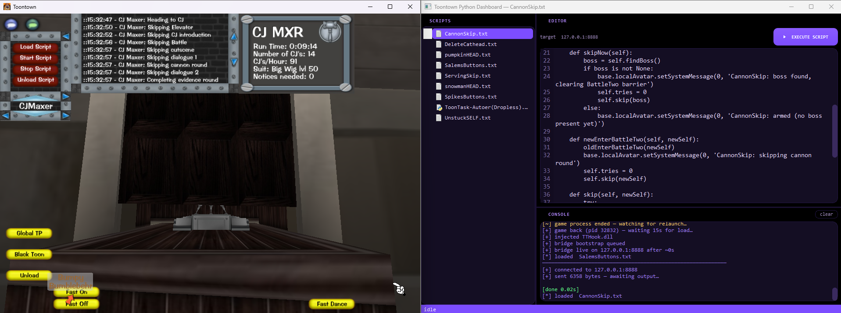Click the file icon next to UnstuckSELF.txt
Screen dimensions: 841x313
click(x=438, y=118)
